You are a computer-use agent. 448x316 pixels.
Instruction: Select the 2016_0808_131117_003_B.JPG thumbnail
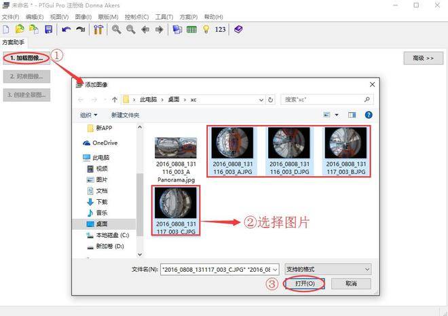(x=346, y=151)
